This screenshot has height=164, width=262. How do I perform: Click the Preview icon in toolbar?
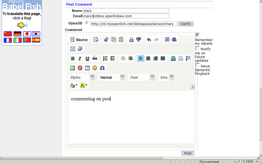[x=96, y=40]
